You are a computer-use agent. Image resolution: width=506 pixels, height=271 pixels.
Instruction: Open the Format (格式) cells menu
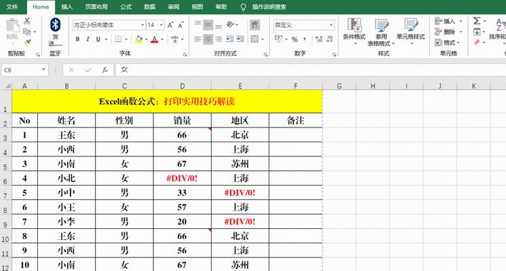[x=448, y=43]
